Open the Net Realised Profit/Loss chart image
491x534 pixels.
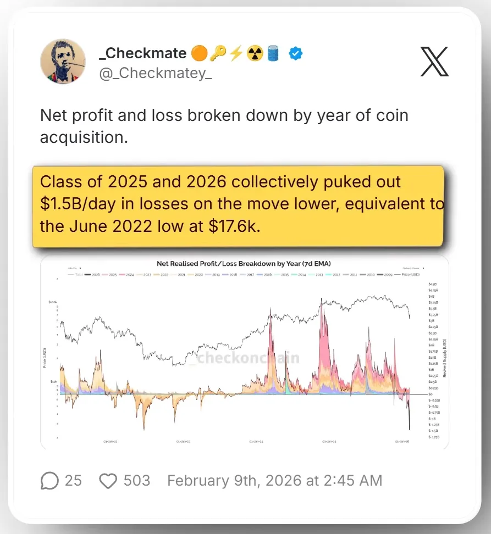(x=245, y=357)
